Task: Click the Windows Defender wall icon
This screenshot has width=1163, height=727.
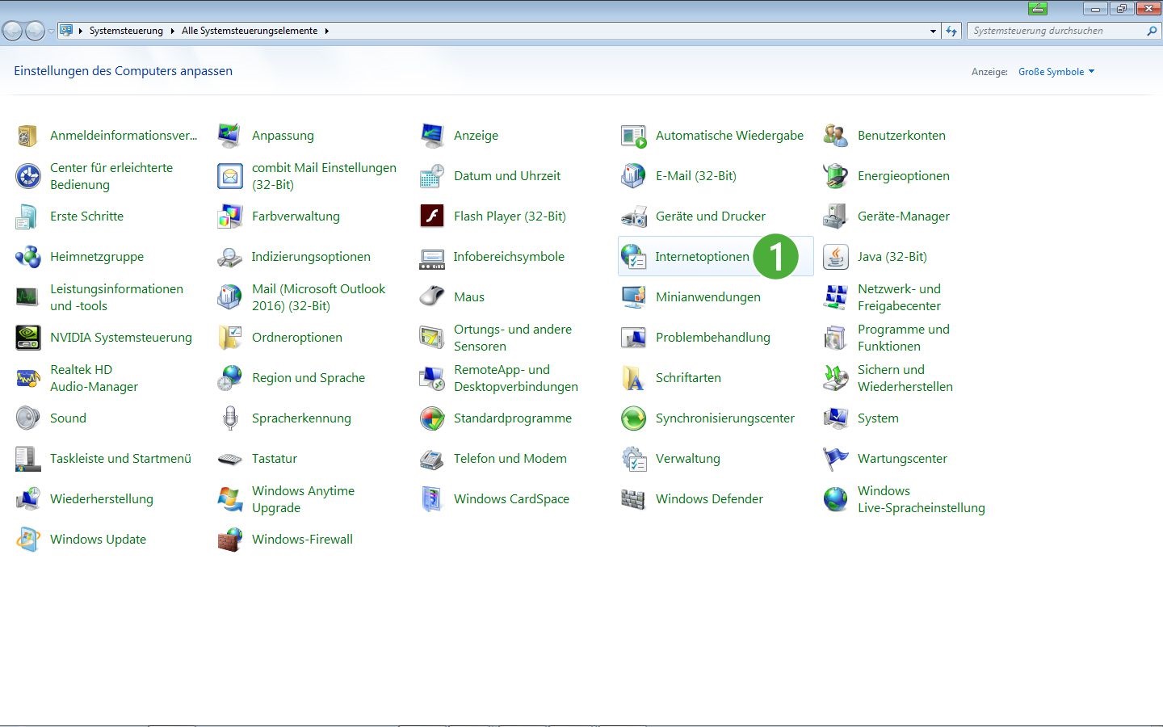Action: point(634,499)
